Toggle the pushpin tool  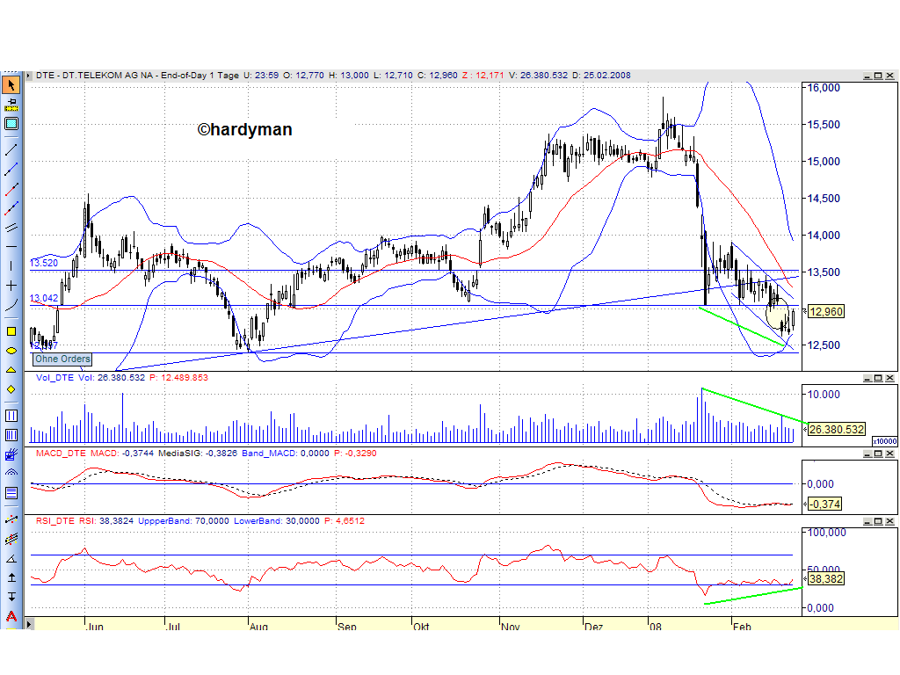click(x=12, y=104)
